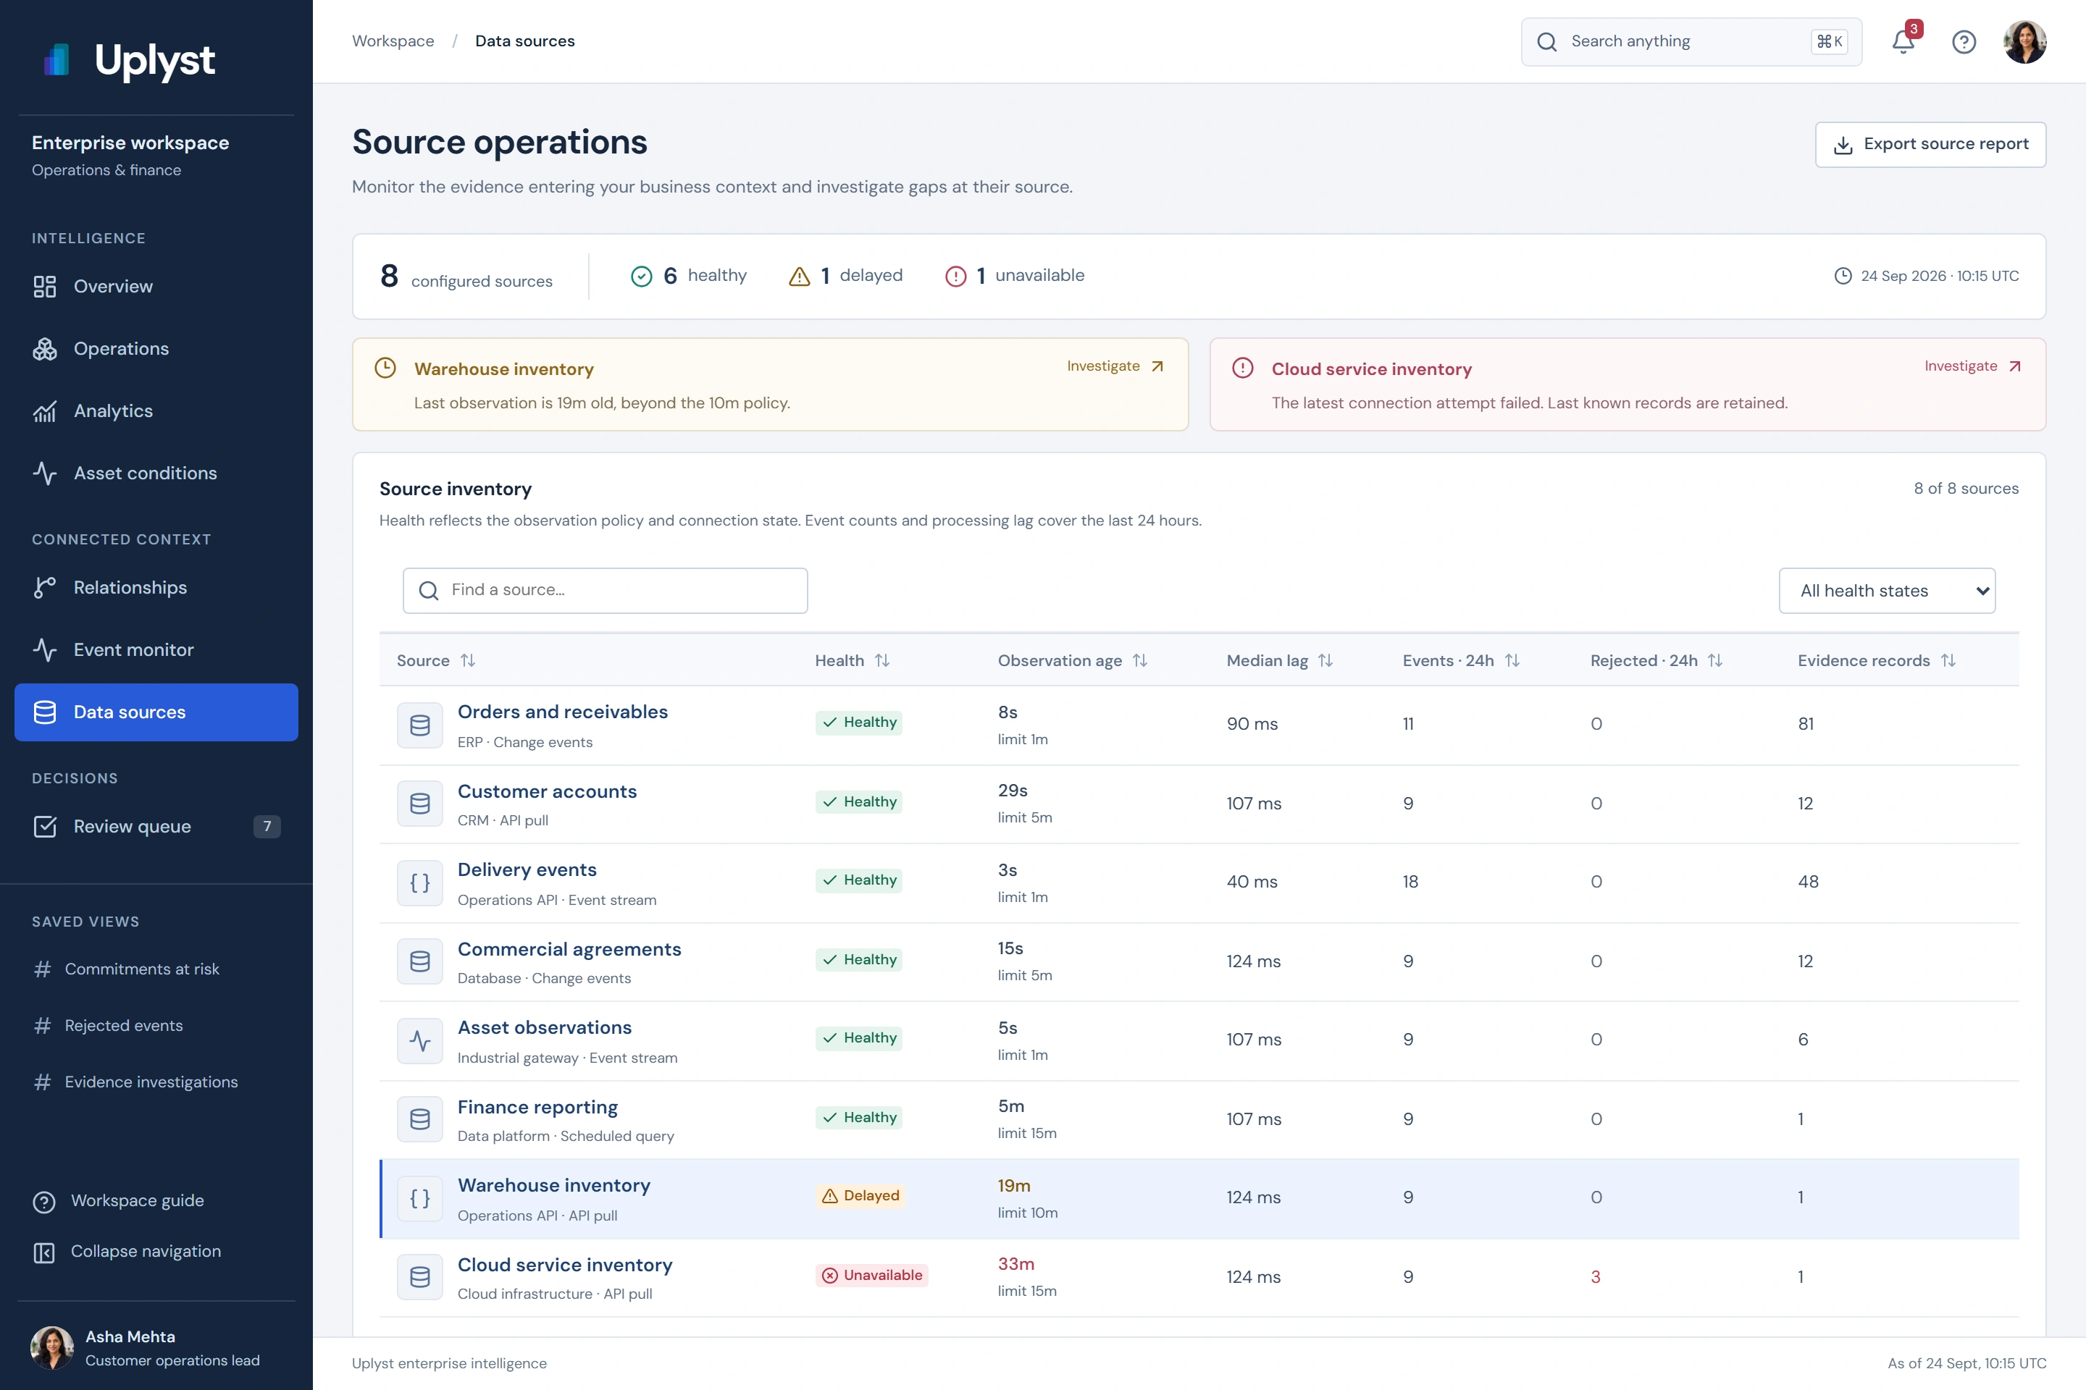
Task: Open Review queue in sidebar
Action: 156,826
